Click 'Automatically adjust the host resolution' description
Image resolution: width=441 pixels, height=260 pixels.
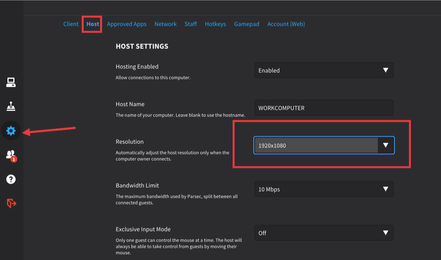172,156
